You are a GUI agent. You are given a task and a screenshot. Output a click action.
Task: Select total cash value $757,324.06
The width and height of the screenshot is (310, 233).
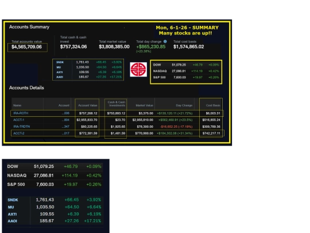click(x=73, y=47)
